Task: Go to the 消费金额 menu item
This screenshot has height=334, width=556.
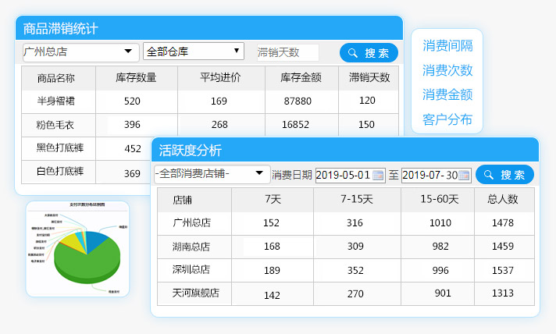Action: (447, 94)
